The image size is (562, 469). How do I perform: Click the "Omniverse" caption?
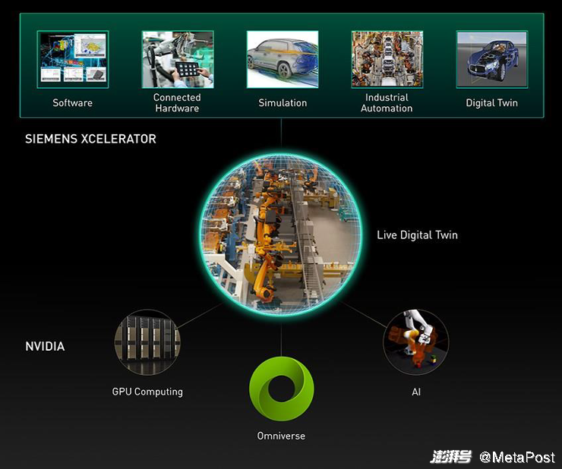click(281, 436)
